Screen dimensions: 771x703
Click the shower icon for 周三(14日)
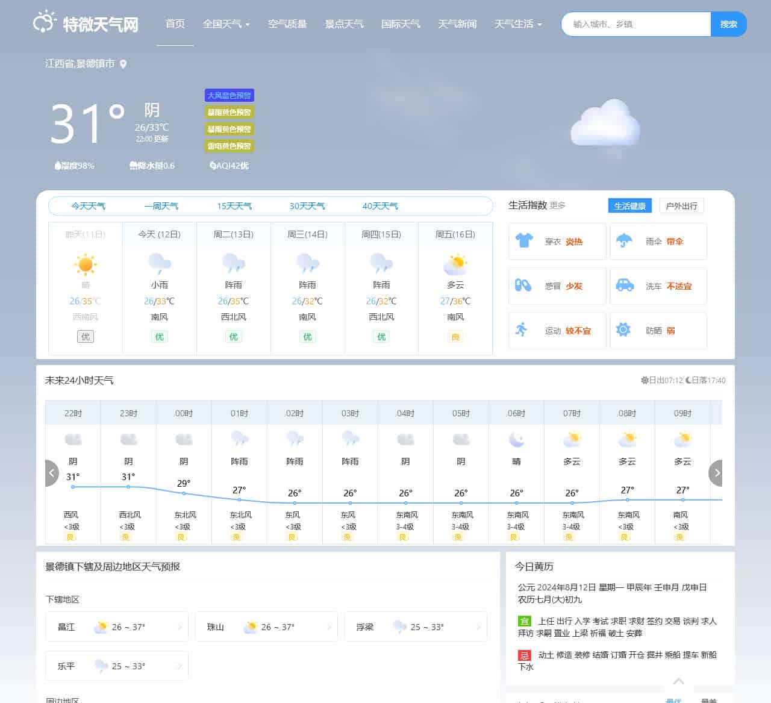click(308, 264)
